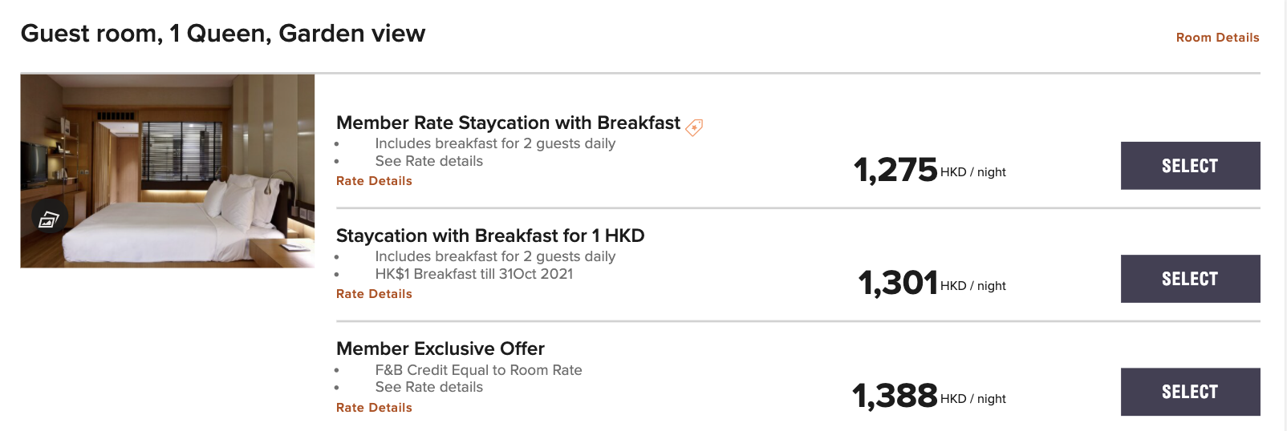Open Rate Details under Member Exclusive Offer
Screen dimensions: 1287x431
click(x=374, y=408)
